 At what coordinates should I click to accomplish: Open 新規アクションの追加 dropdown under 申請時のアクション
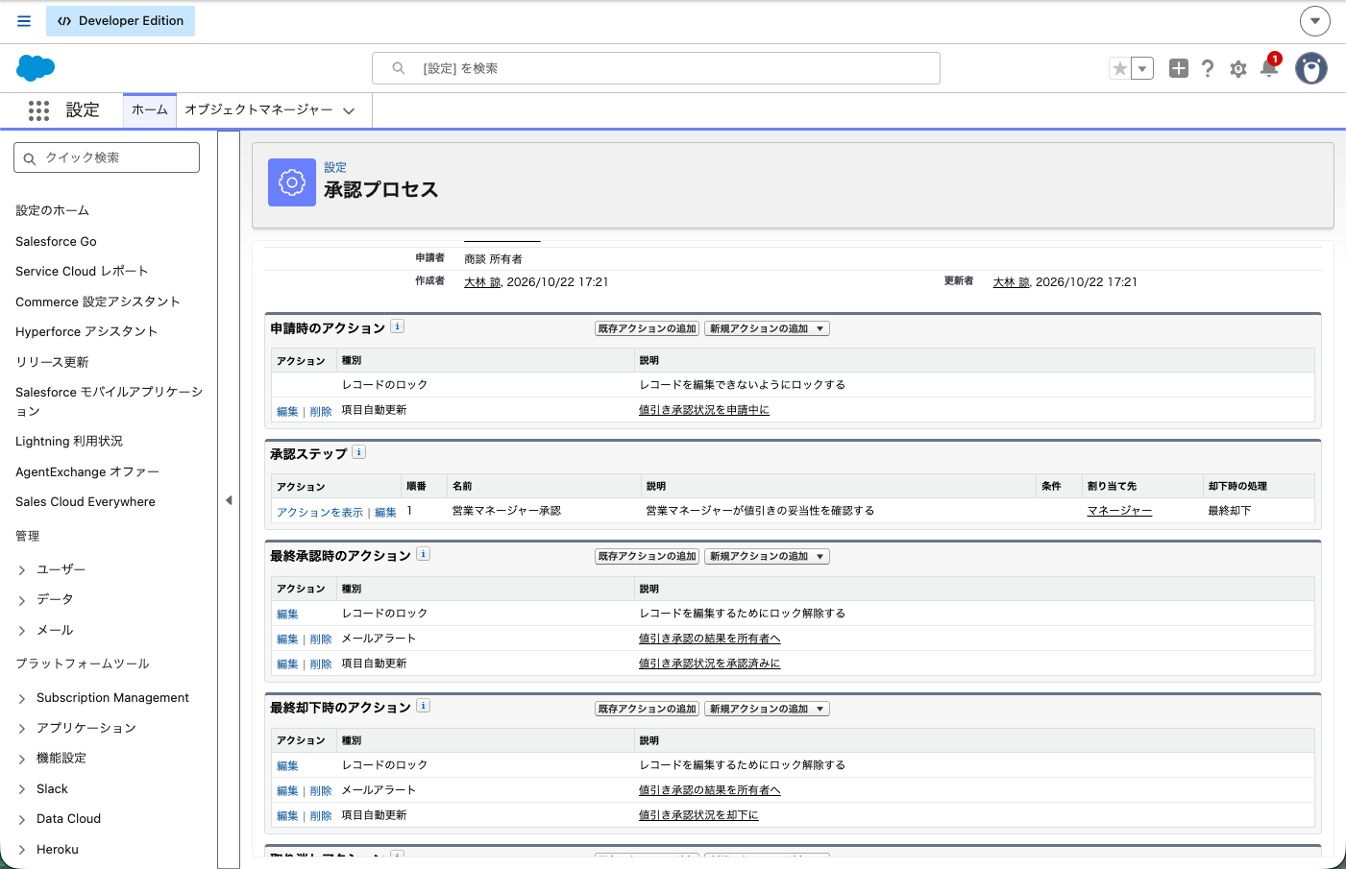point(767,328)
